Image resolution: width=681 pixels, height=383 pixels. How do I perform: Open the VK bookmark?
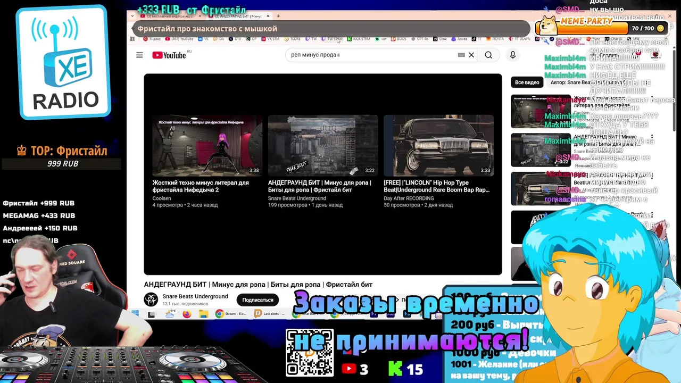[x=204, y=39]
